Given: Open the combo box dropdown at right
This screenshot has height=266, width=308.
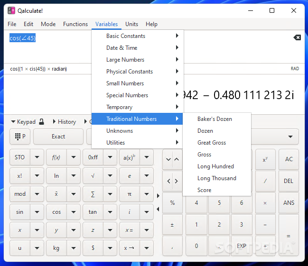Looking at the screenshot, I should tap(290, 137).
